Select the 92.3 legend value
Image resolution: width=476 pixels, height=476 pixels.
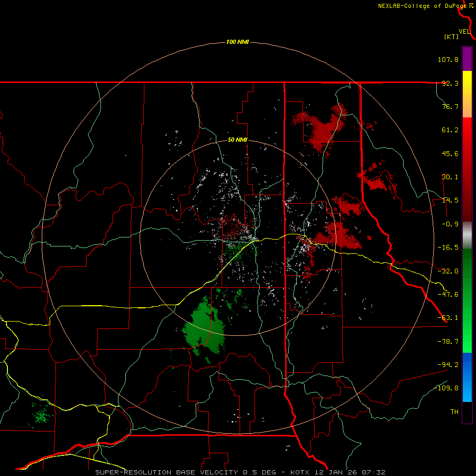click(450, 83)
